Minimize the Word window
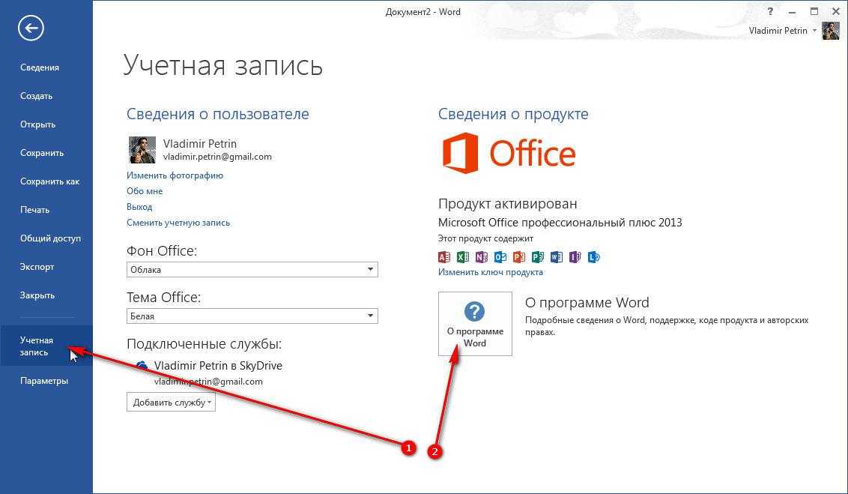The width and height of the screenshot is (848, 494). (x=793, y=11)
